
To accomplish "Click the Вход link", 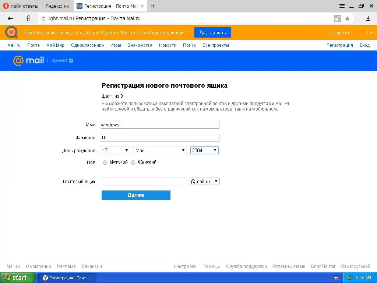I will (x=364, y=45).
